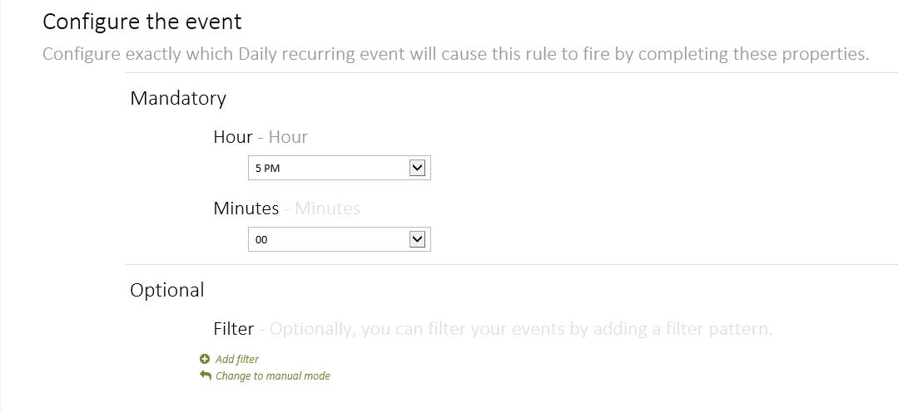
Task: Click the "Add filter" link text
Action: (237, 360)
